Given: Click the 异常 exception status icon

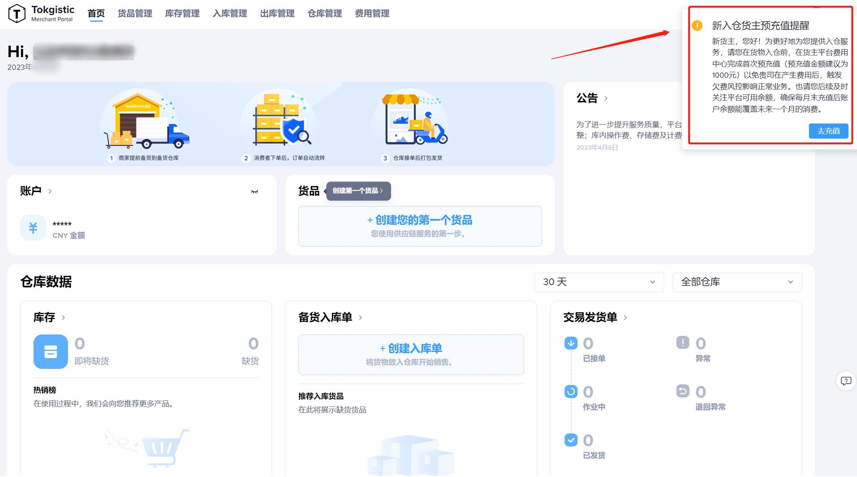Looking at the screenshot, I should point(683,342).
